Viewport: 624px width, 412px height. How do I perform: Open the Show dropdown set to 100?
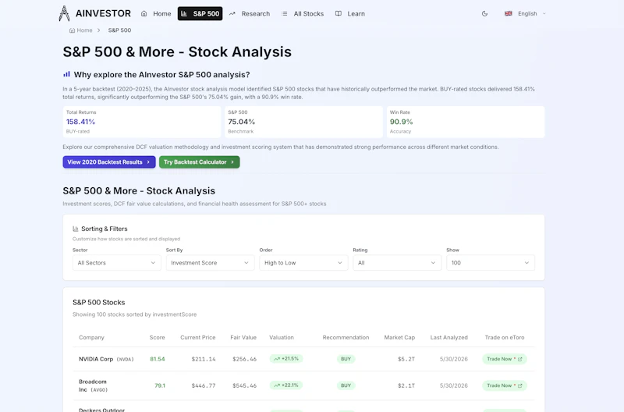pyautogui.click(x=491, y=263)
